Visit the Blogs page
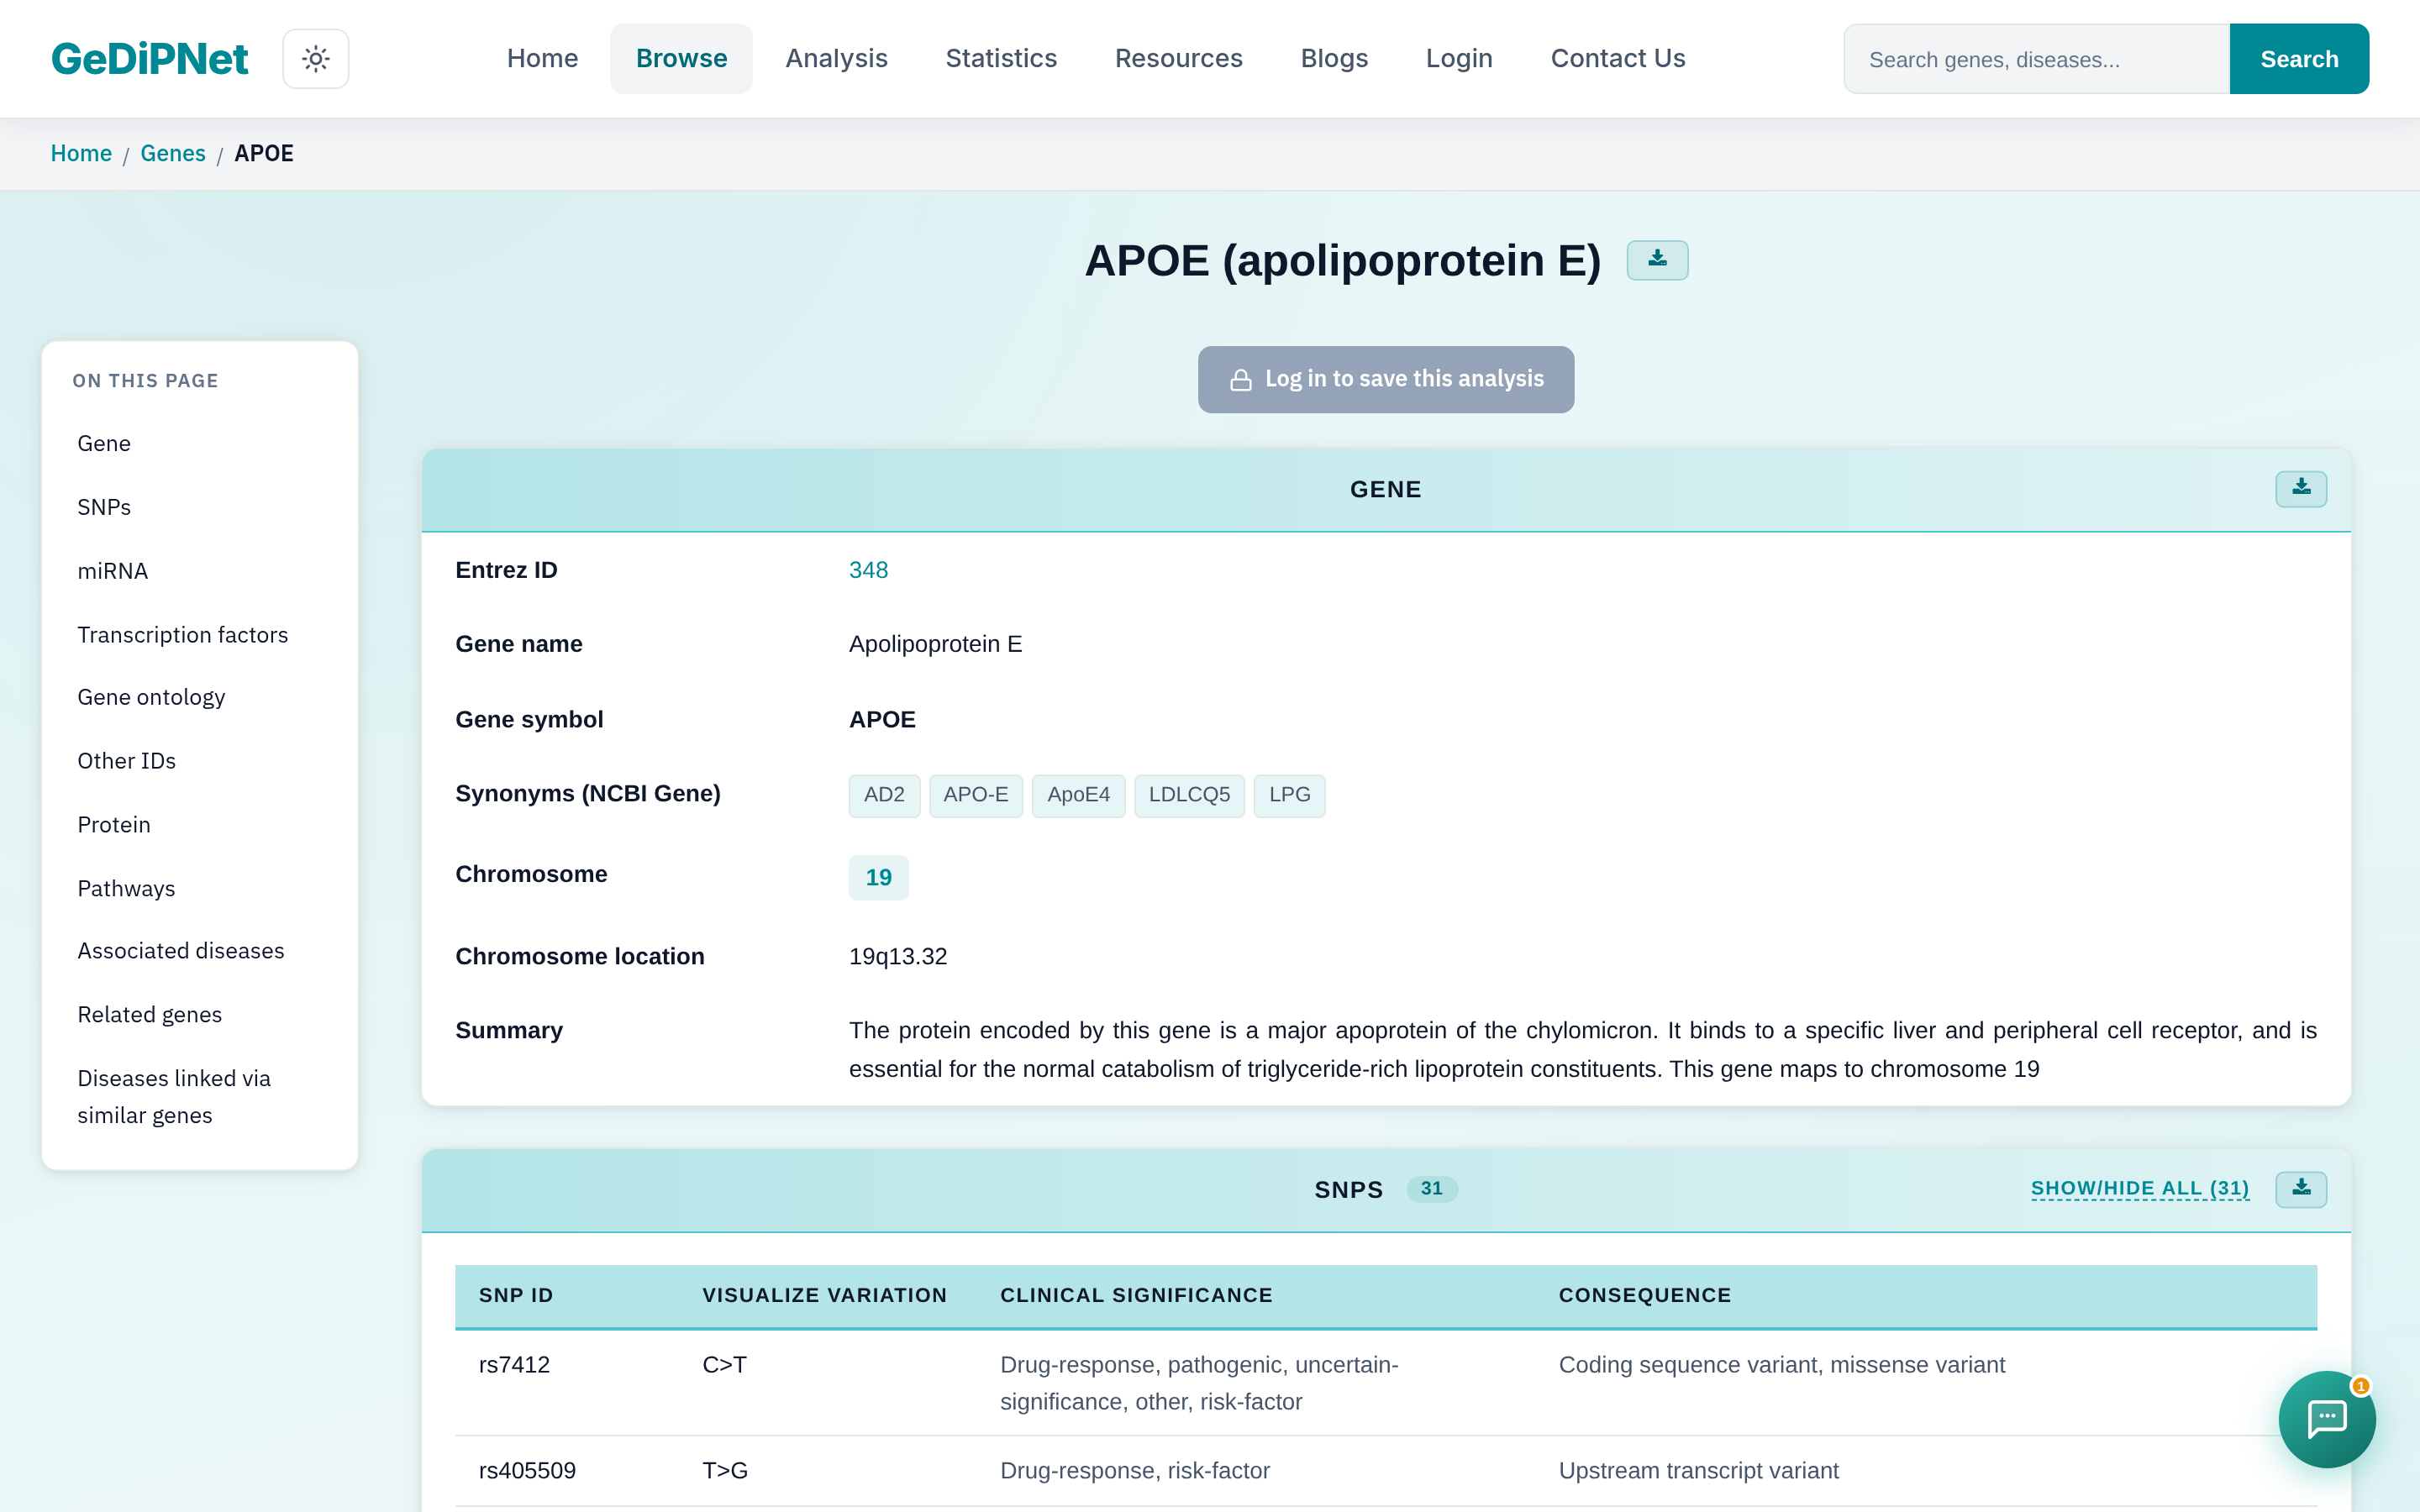Viewport: 2420px width, 1512px height. click(1334, 59)
